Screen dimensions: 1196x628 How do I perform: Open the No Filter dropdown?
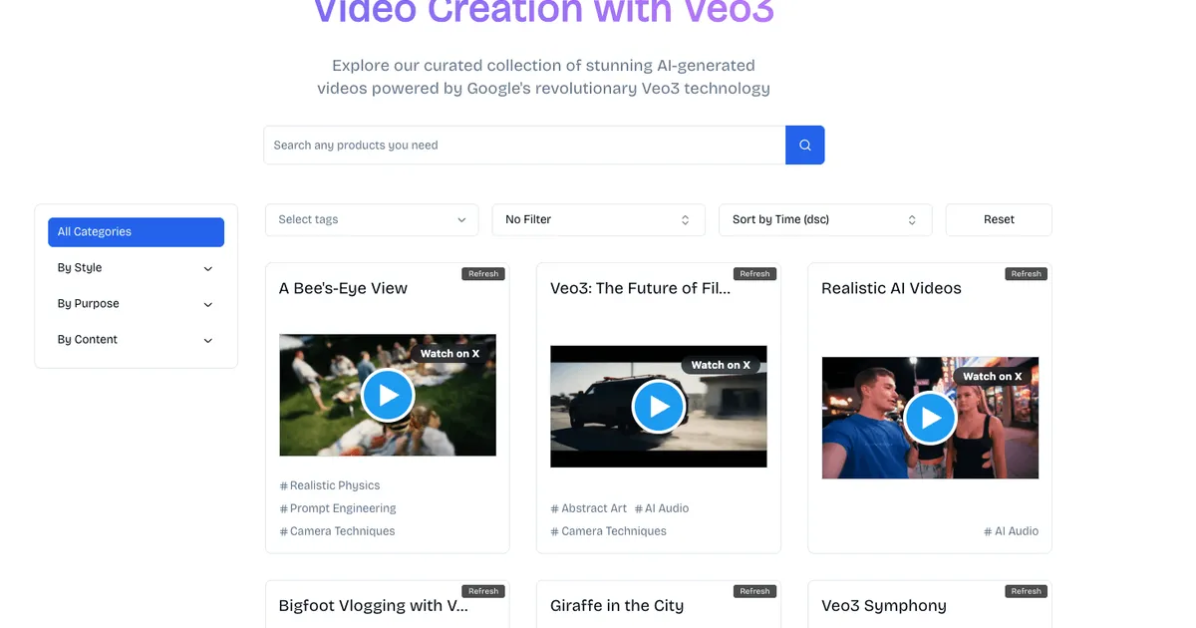pyautogui.click(x=598, y=220)
